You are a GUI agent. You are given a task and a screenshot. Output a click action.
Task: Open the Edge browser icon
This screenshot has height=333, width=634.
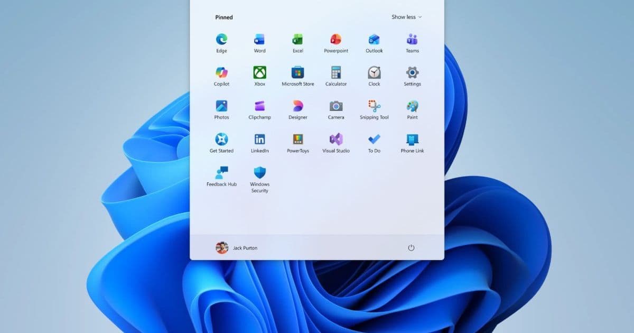click(x=221, y=39)
